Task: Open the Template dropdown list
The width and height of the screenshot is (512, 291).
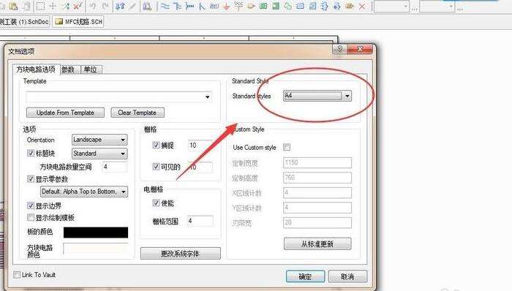Action: tap(207, 97)
